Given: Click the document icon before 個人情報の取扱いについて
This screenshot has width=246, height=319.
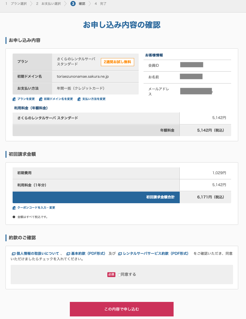Looking at the screenshot, I should [14, 254].
